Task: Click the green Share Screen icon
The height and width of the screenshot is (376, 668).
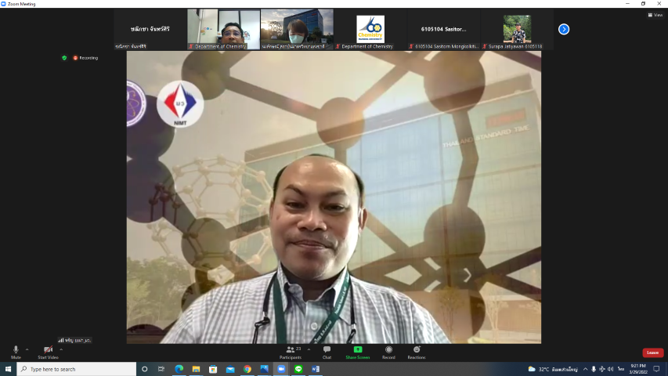Action: tap(358, 349)
